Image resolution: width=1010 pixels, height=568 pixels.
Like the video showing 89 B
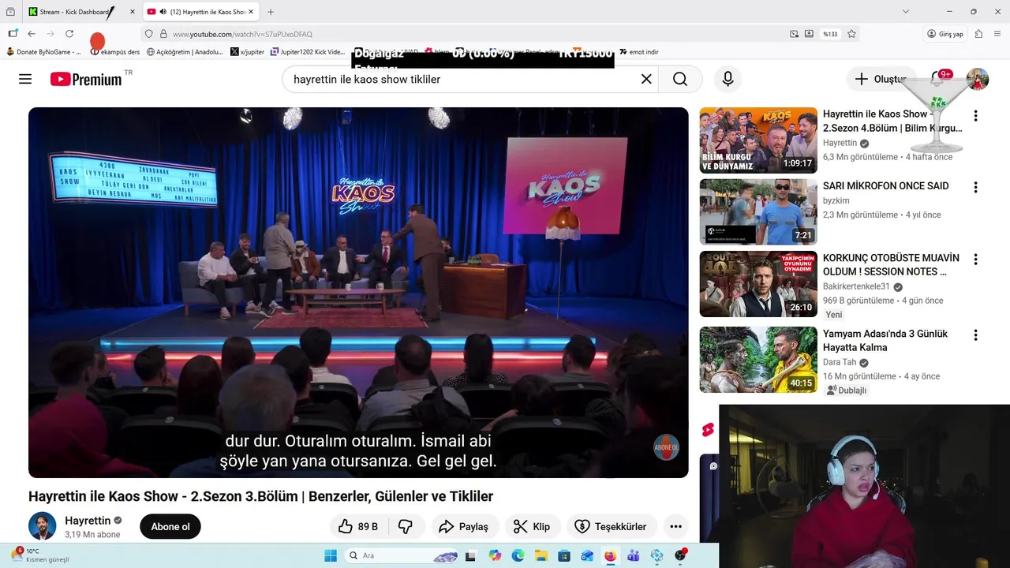(358, 526)
